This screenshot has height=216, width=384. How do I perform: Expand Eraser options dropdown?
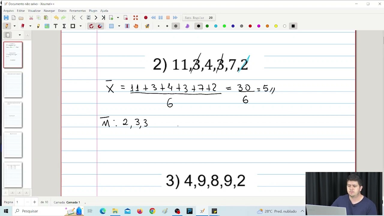point(30,26)
